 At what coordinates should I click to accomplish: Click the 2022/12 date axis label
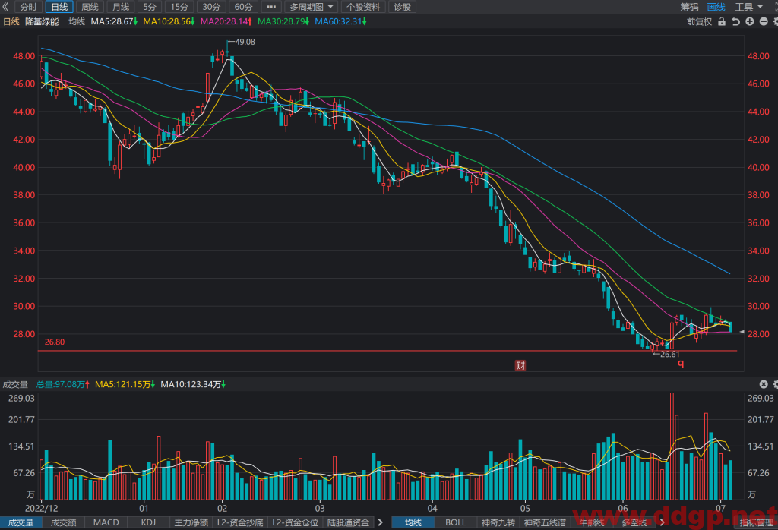tap(41, 508)
